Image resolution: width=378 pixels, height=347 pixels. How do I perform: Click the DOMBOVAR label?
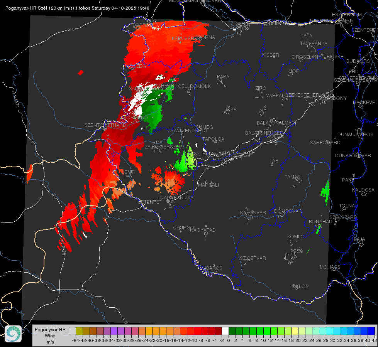tap(288, 211)
